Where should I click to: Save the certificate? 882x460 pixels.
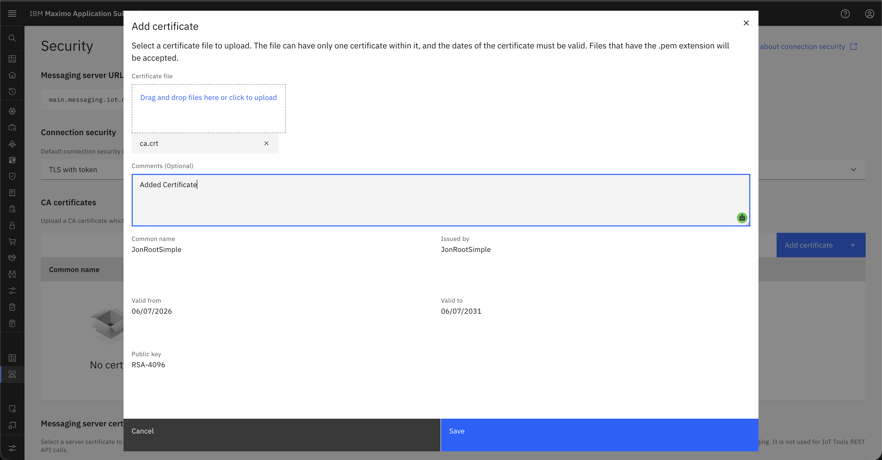point(599,435)
